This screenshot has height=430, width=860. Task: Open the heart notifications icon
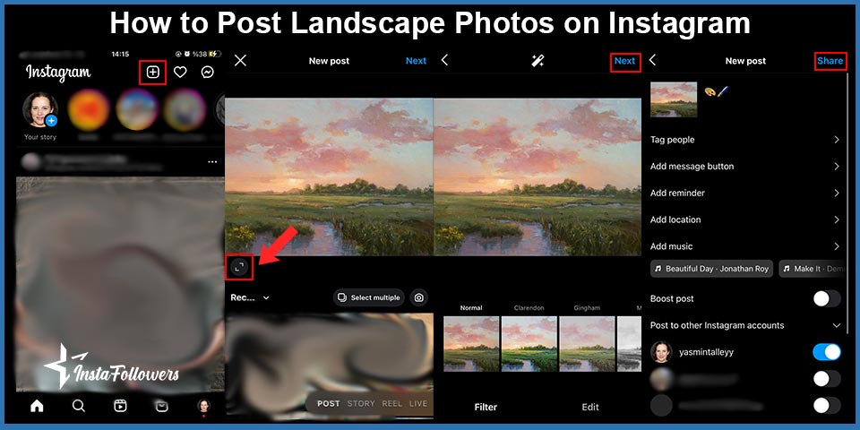click(x=180, y=72)
